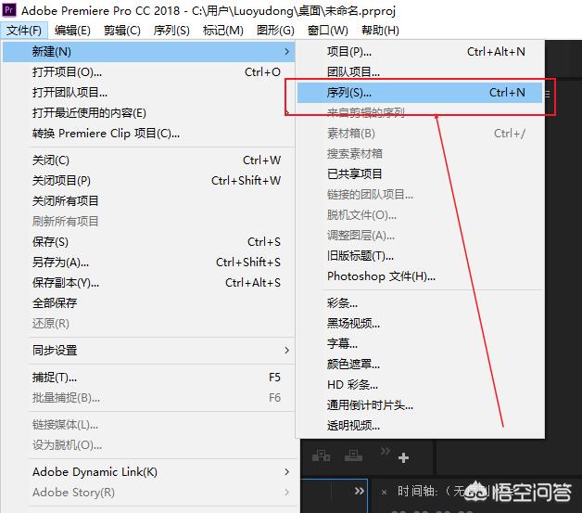The width and height of the screenshot is (582, 513).
Task: Click the grayed 链接的团队项目... entry
Action: click(420, 194)
